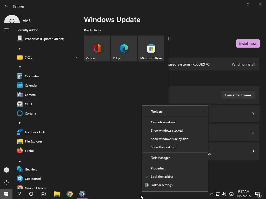Open the volume icon in system tray

(x=224, y=194)
